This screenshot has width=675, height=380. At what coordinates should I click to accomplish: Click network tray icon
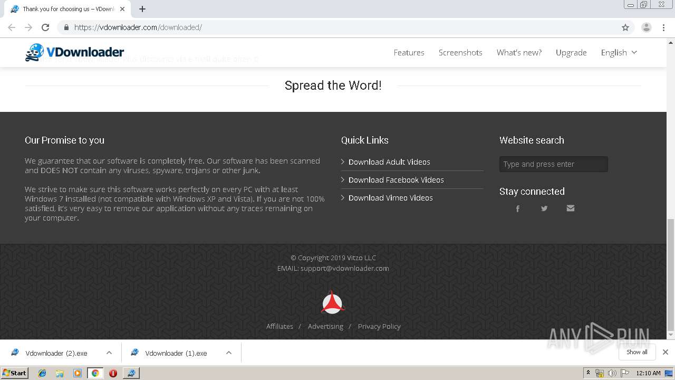pyautogui.click(x=600, y=373)
